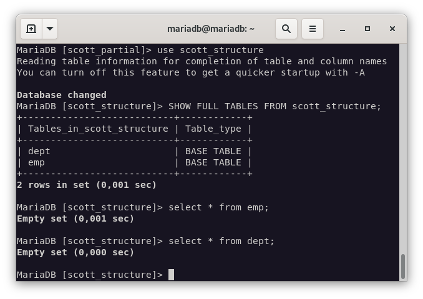Open the terminal search tool

tap(286, 29)
